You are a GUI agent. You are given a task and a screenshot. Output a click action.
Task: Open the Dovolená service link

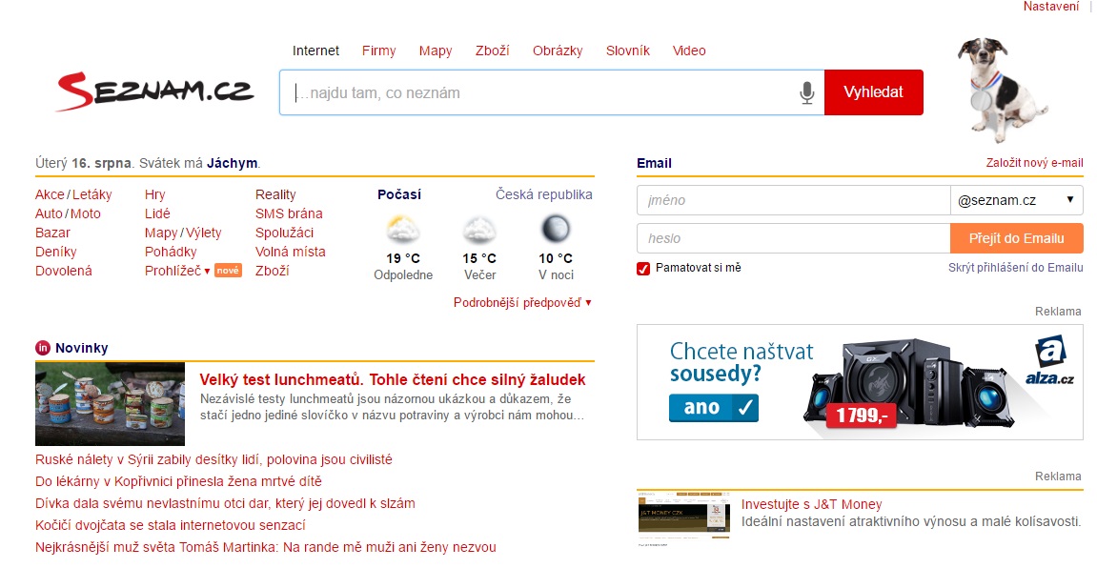click(x=64, y=271)
